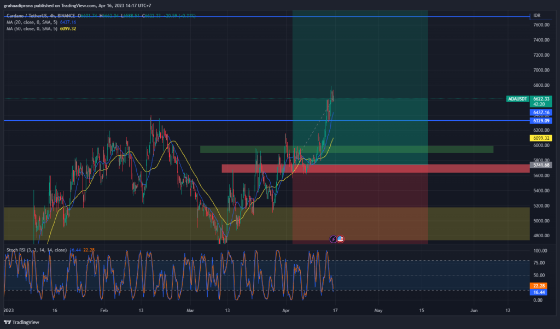This screenshot has width=560, height=329.
Task: Click the Stoch RSI indicator legend
Action: click(50, 250)
